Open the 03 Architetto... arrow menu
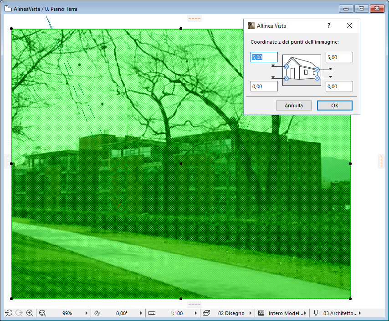 click(x=360, y=313)
